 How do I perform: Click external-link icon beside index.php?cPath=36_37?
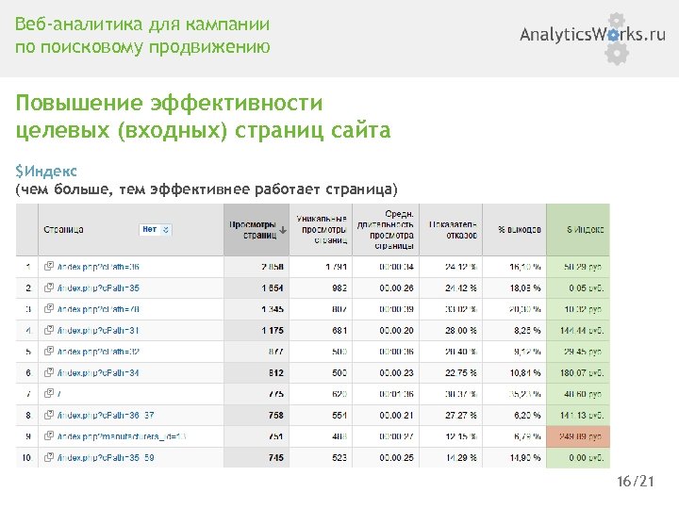(x=49, y=416)
